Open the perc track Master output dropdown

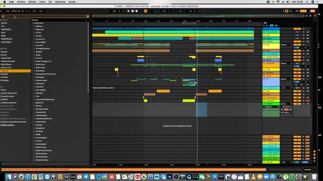[x=286, y=45]
